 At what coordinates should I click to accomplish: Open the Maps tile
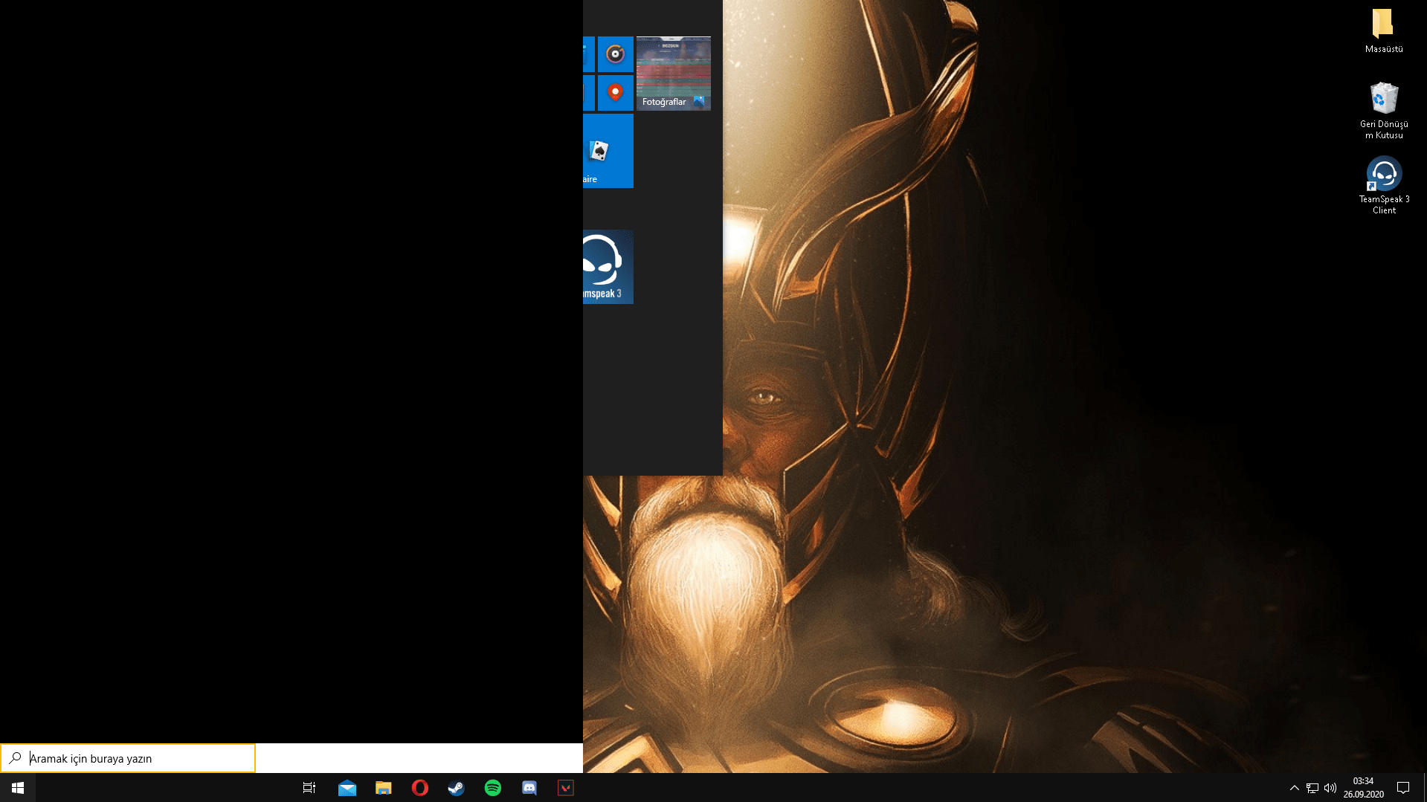(615, 92)
